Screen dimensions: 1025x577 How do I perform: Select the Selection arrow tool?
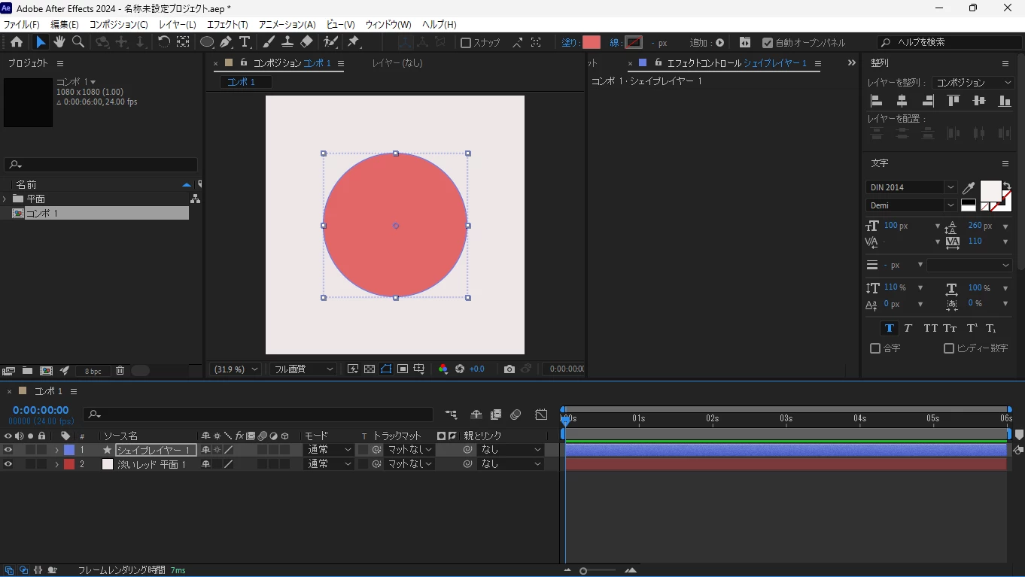pos(41,42)
